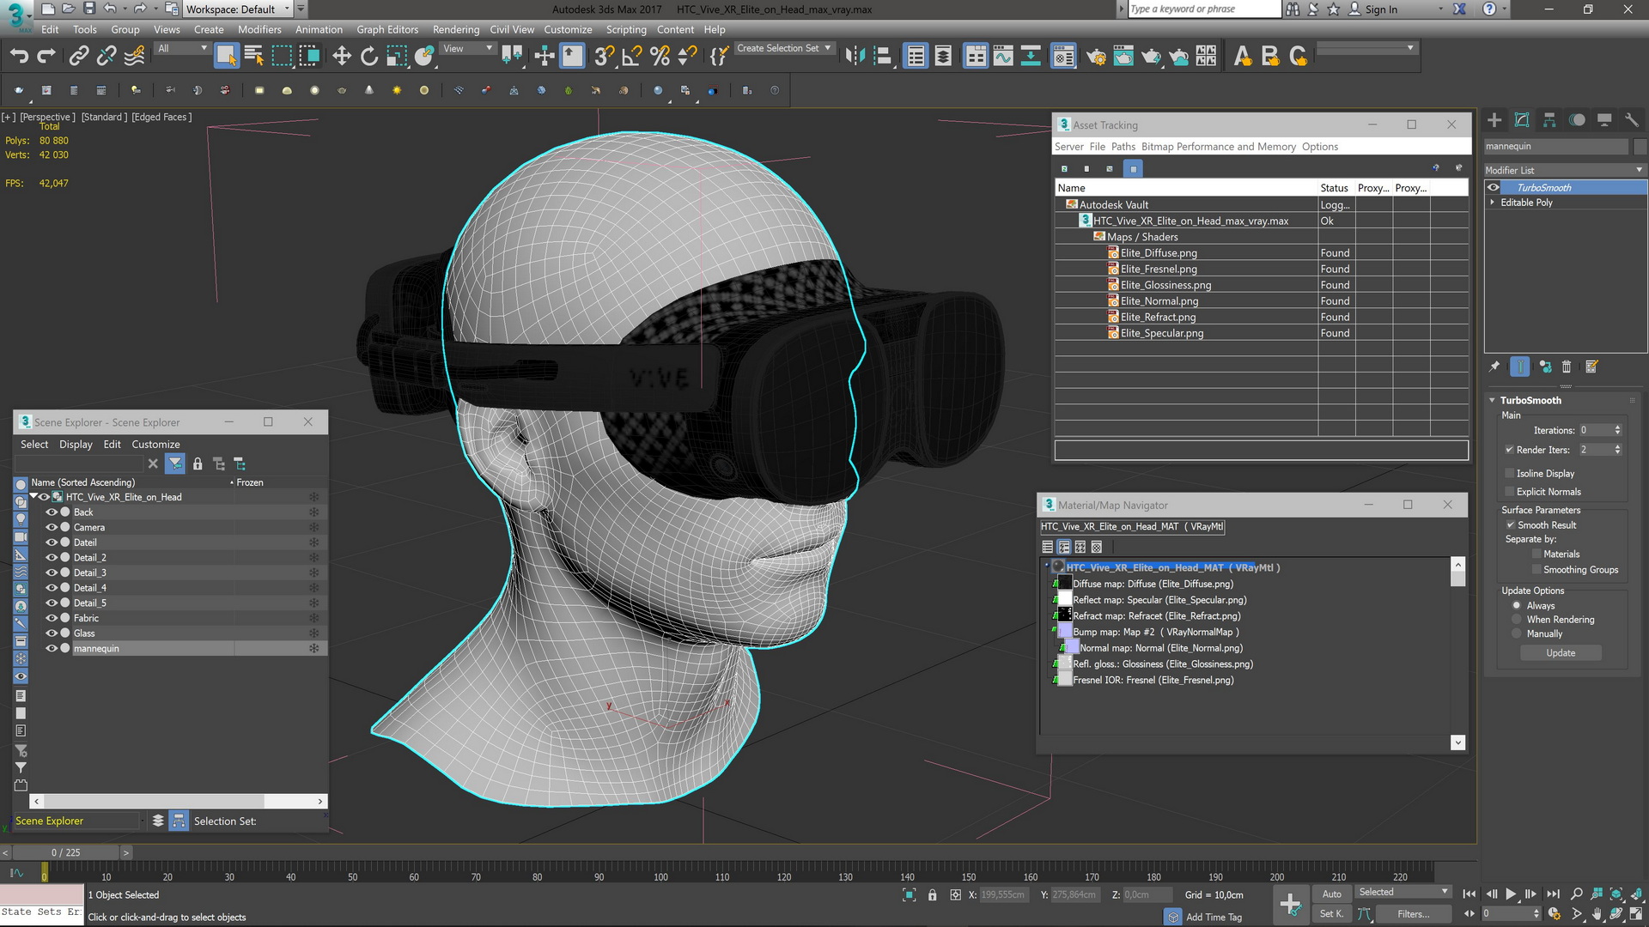Click the Set Key button
The width and height of the screenshot is (1649, 927).
[x=1332, y=914]
